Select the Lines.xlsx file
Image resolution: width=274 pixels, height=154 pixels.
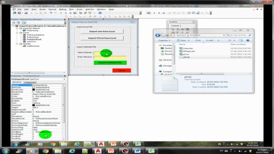(x=188, y=48)
